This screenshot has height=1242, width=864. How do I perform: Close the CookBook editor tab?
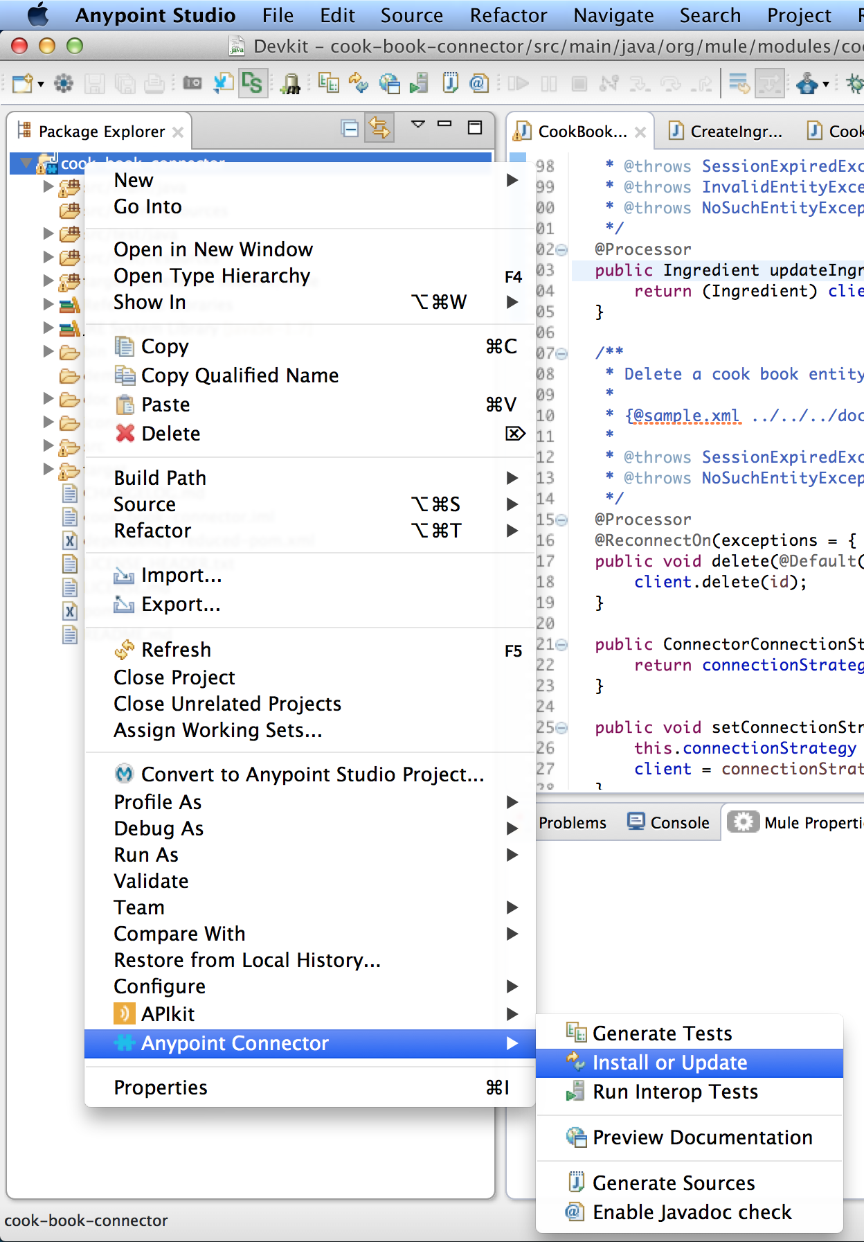click(x=640, y=132)
